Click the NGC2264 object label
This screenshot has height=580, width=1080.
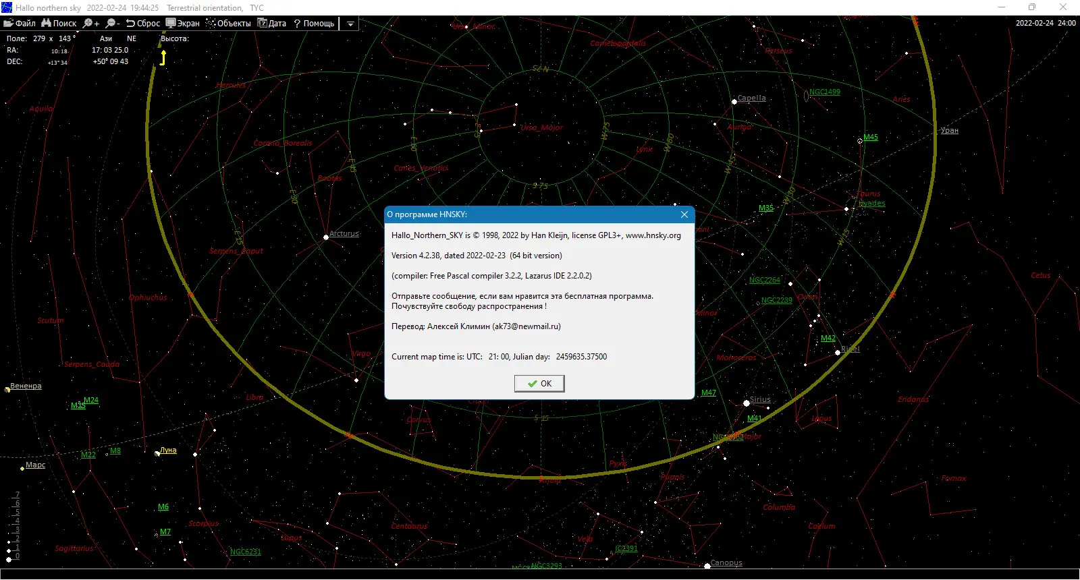pos(765,281)
